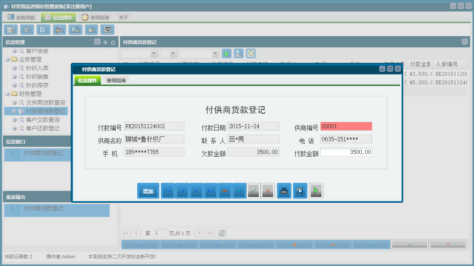Open the report document icon in the toolbar
The height and width of the screenshot is (266, 474).
pyautogui.click(x=42, y=29)
